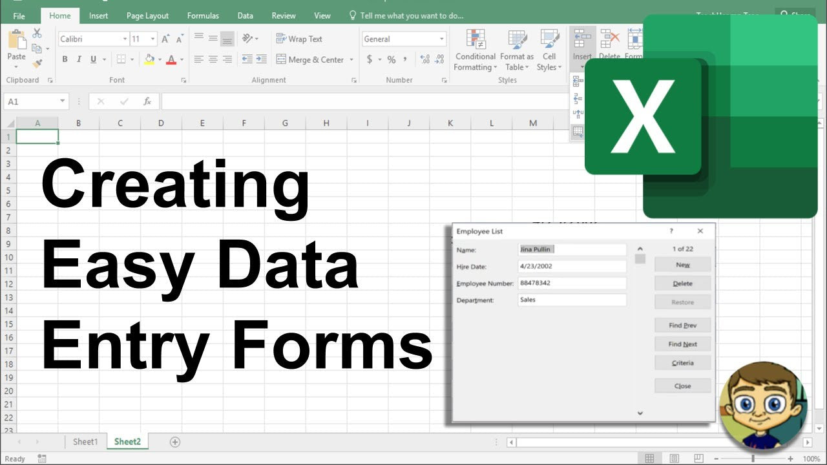Select the Sheet1 worksheet tab
Viewport: 827px width, 465px height.
85,441
